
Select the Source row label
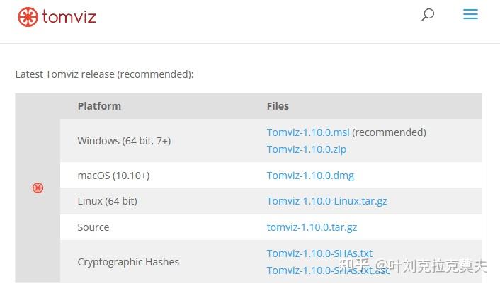[x=93, y=227]
